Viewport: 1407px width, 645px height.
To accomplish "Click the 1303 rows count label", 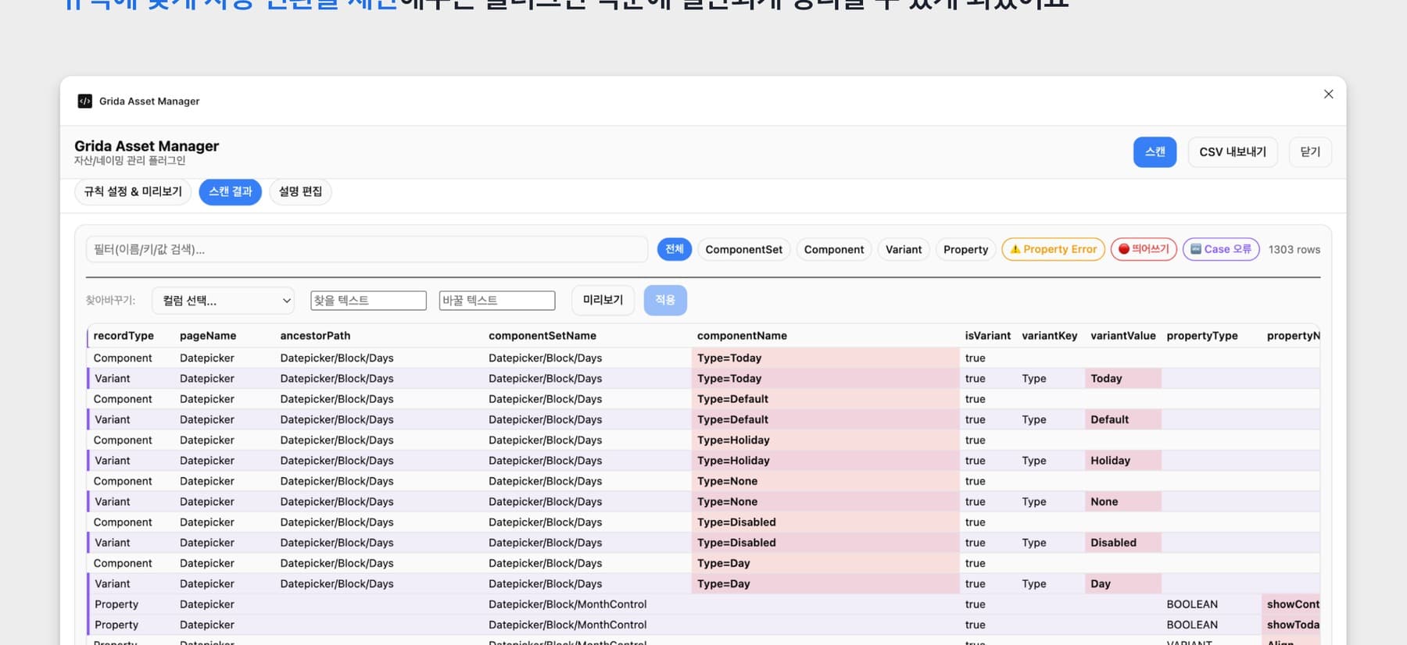I will (x=1294, y=250).
